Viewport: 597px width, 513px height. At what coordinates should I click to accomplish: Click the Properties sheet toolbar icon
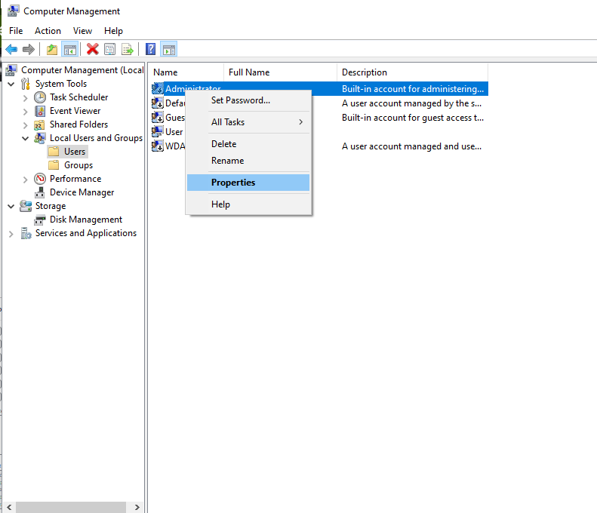point(110,49)
